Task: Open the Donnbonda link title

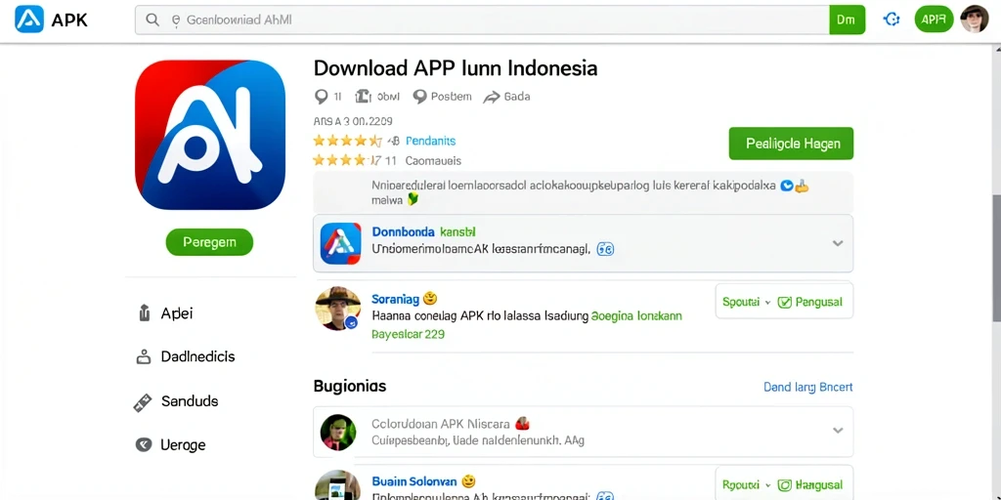Action: (x=403, y=232)
